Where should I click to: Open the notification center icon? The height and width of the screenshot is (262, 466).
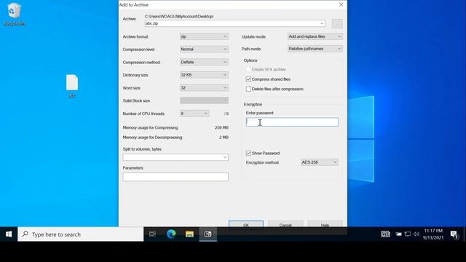[x=454, y=234]
